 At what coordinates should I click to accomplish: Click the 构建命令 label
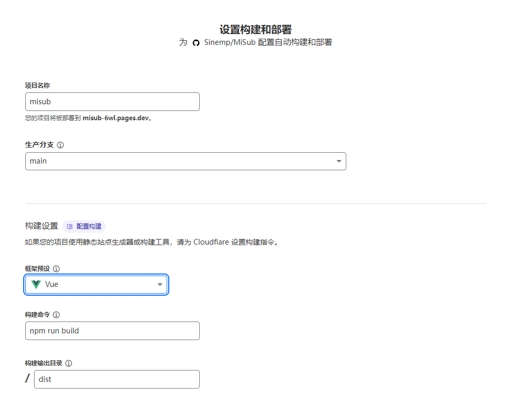tap(37, 315)
